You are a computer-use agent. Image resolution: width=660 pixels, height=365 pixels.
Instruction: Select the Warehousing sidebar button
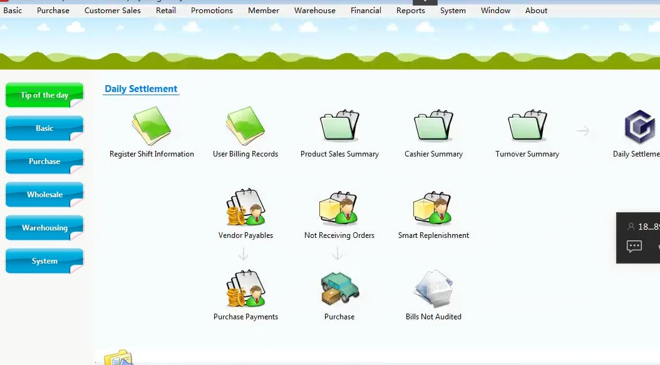pos(44,228)
